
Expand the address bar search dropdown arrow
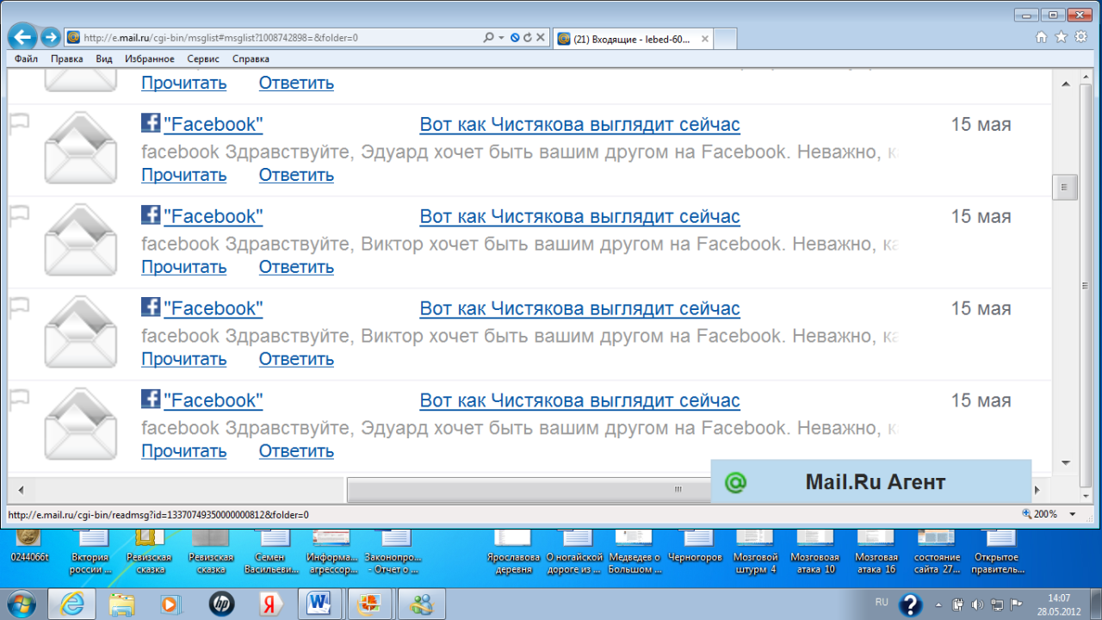501,38
